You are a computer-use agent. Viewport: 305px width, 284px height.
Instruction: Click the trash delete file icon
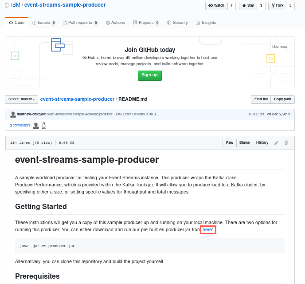(286, 143)
